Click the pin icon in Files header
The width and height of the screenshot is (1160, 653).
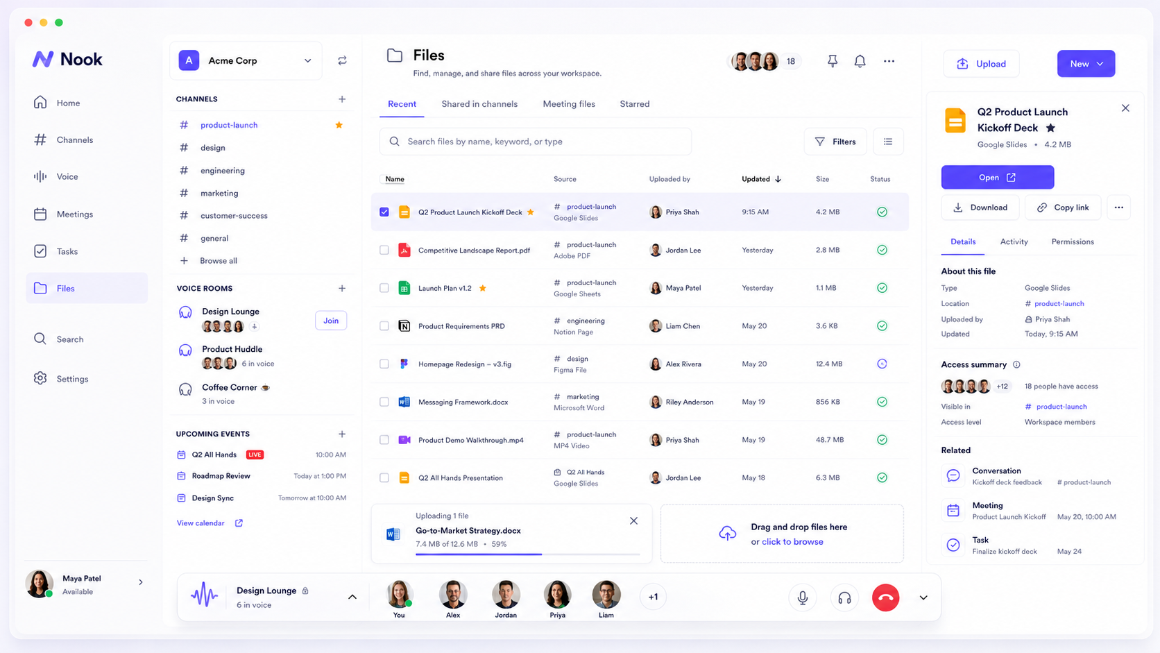(x=833, y=61)
